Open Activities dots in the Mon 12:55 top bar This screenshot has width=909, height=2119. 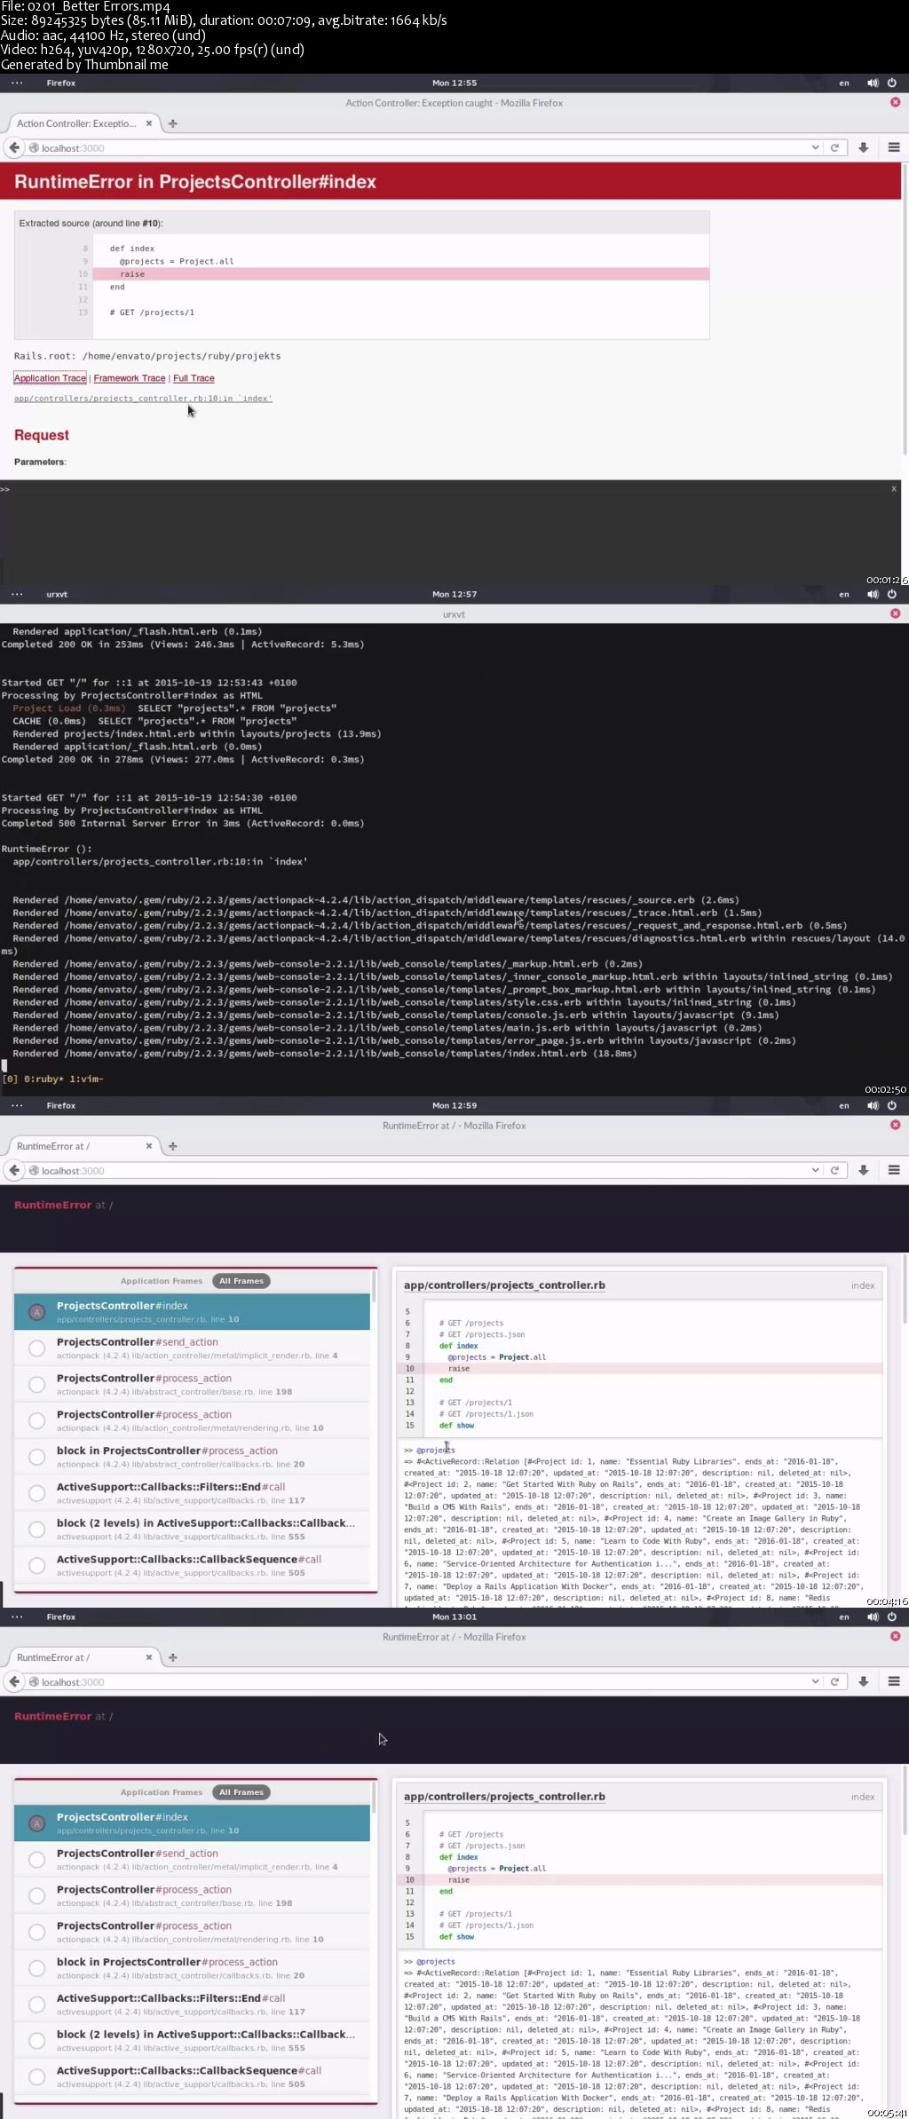(17, 83)
